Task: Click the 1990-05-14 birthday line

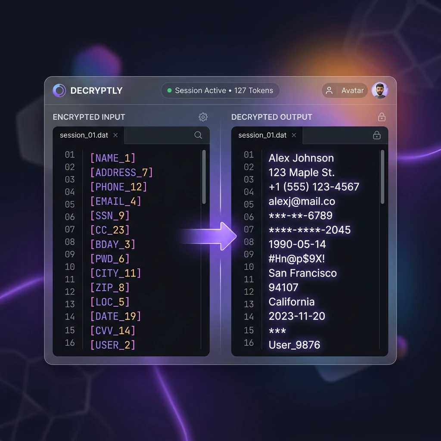Action: 297,245
